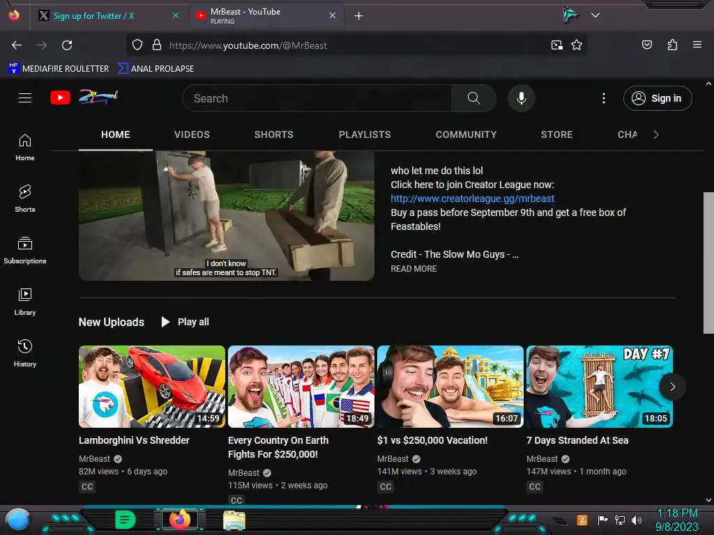
Task: Click the featured safe TNT video player
Action: pyautogui.click(x=227, y=216)
